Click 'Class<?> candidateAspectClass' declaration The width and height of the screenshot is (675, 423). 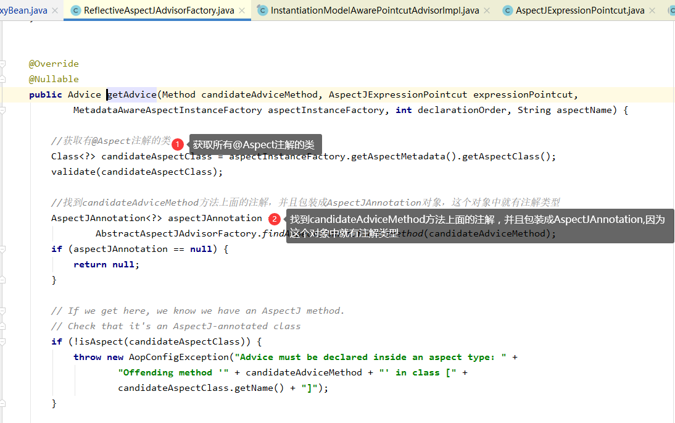131,156
